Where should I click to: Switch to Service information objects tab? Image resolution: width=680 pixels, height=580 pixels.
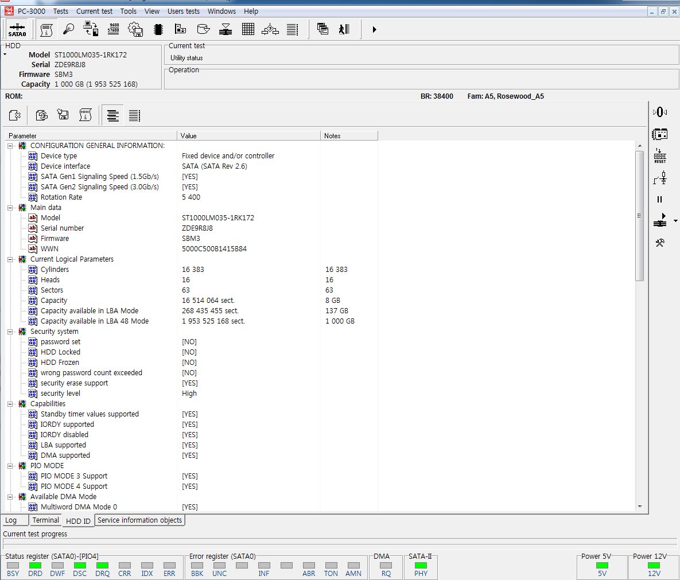tap(139, 520)
